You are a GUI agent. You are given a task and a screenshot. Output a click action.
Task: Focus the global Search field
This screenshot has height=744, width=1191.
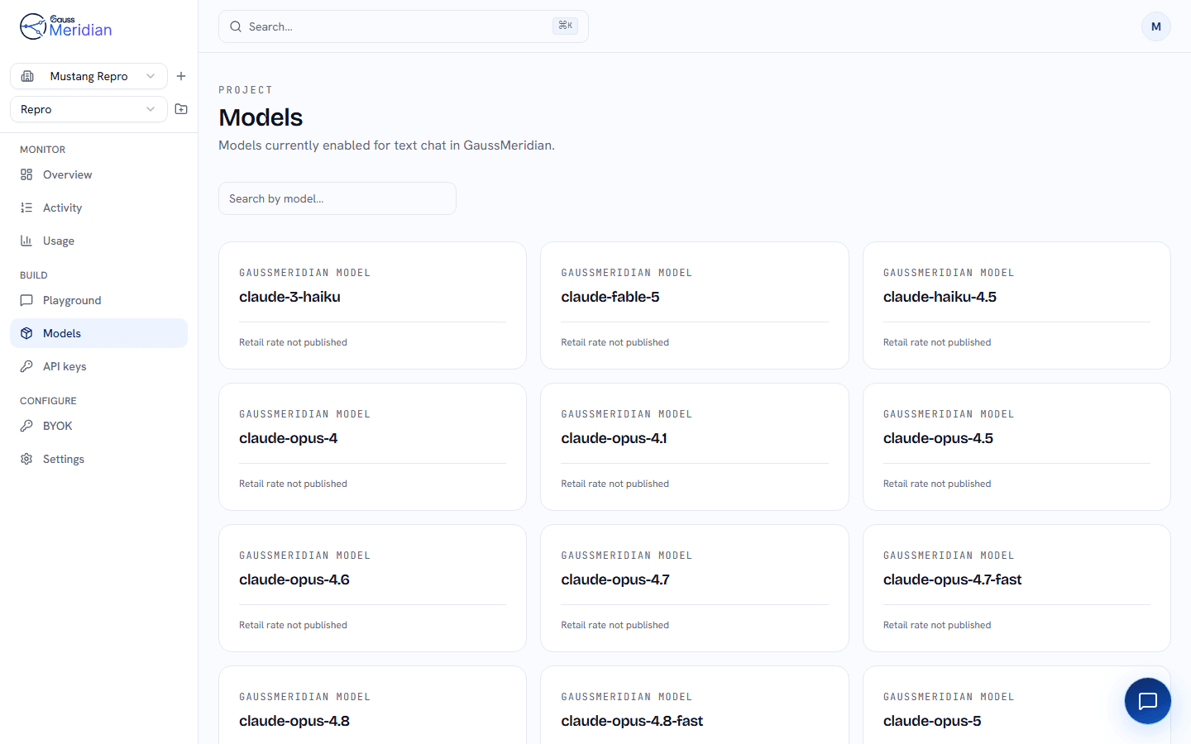pyautogui.click(x=404, y=26)
